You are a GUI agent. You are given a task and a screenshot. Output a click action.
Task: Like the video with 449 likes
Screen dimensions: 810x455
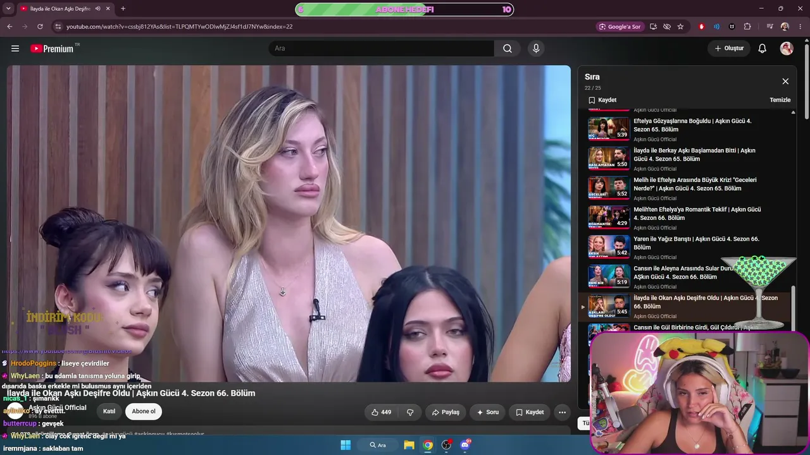tap(381, 412)
